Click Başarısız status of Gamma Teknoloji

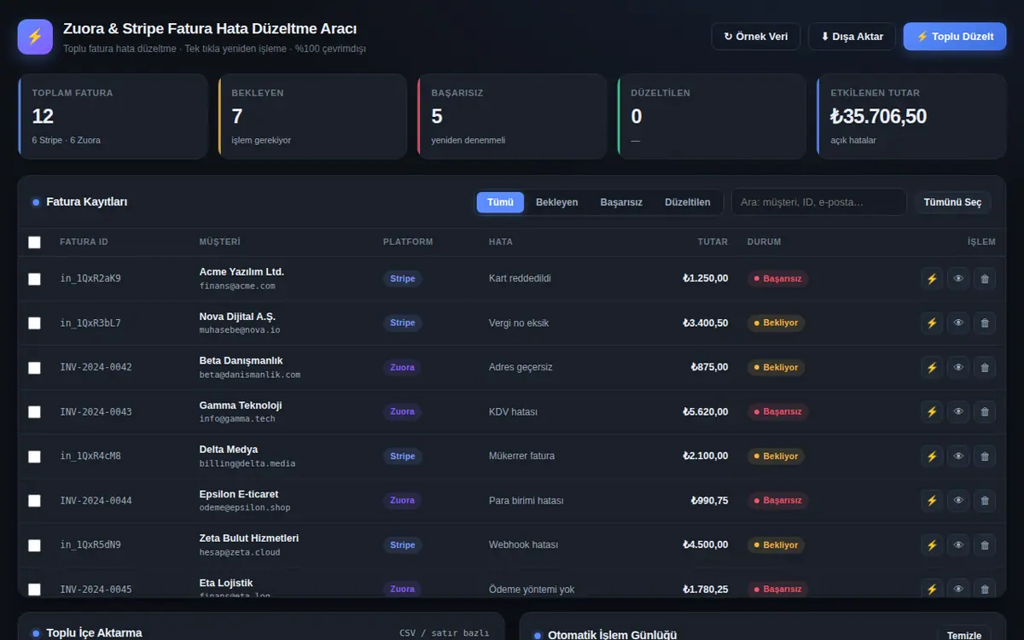pyautogui.click(x=778, y=411)
